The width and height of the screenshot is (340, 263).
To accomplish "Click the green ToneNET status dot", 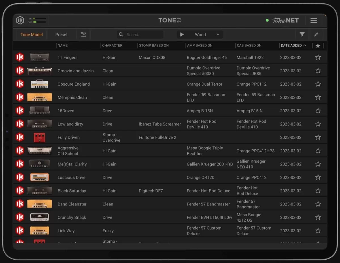I will pos(267,20).
